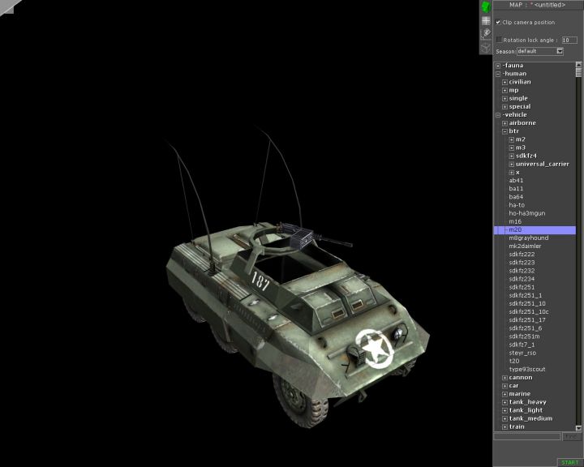The width and height of the screenshot is (584, 467).
Task: Toggle Clip camera position checkbox
Action: click(x=498, y=22)
